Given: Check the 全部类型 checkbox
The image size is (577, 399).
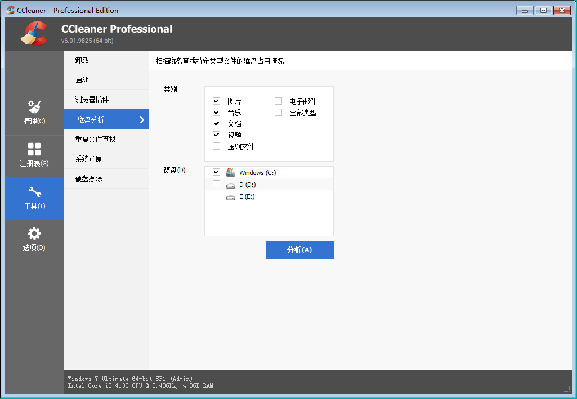Looking at the screenshot, I should click(278, 113).
